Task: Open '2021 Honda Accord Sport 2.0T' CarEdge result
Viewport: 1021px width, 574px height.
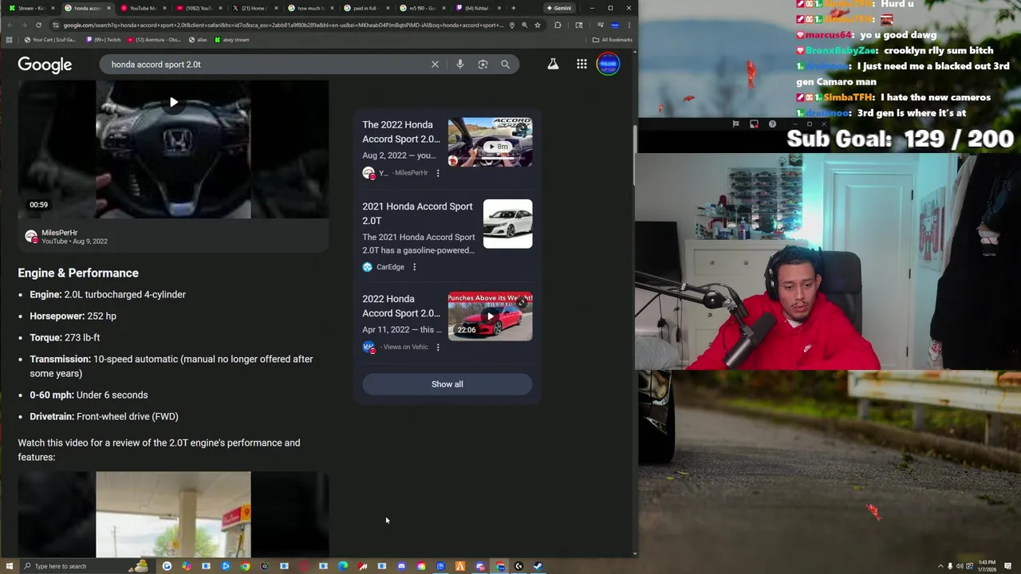Action: point(417,214)
